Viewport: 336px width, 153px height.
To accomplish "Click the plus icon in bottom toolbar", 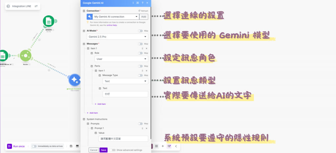I will pyautogui.click(x=163, y=146).
